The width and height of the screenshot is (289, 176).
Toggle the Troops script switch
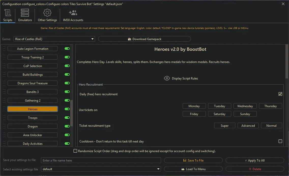pyautogui.click(x=67, y=118)
